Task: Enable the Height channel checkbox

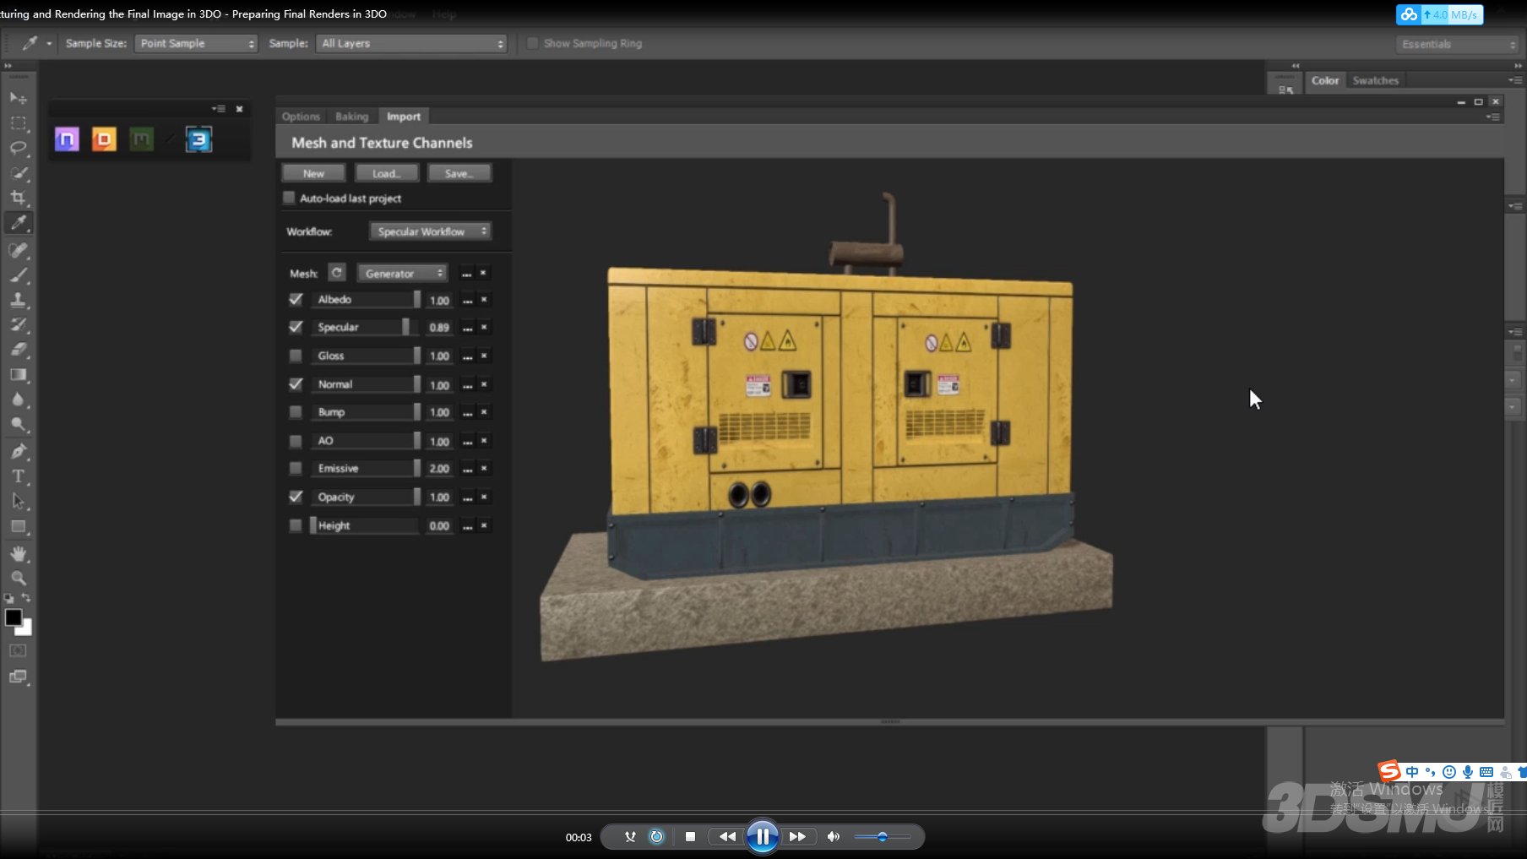Action: [296, 525]
